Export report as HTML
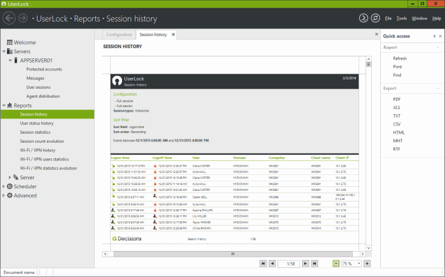 [x=399, y=132]
